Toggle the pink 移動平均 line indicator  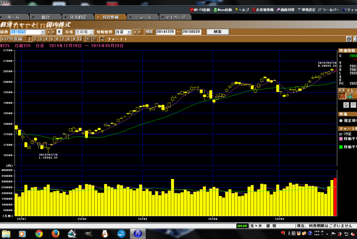click(x=341, y=139)
